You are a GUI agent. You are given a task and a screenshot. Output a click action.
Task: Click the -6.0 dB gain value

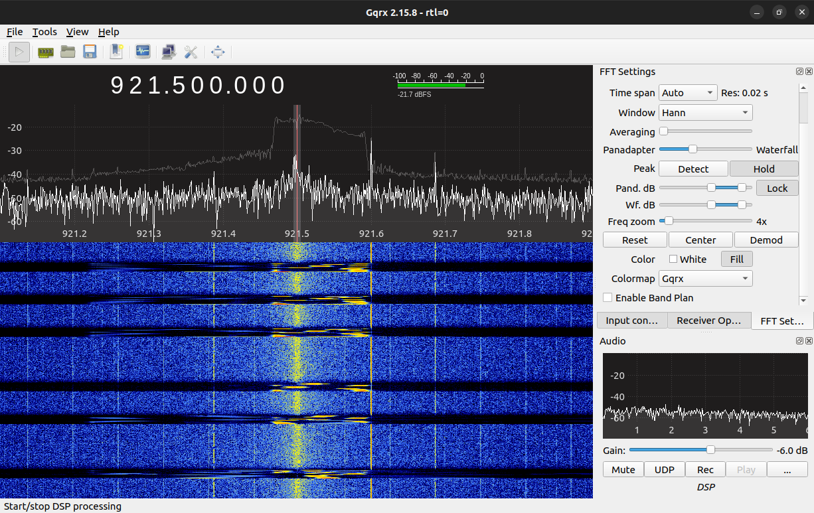coord(792,451)
